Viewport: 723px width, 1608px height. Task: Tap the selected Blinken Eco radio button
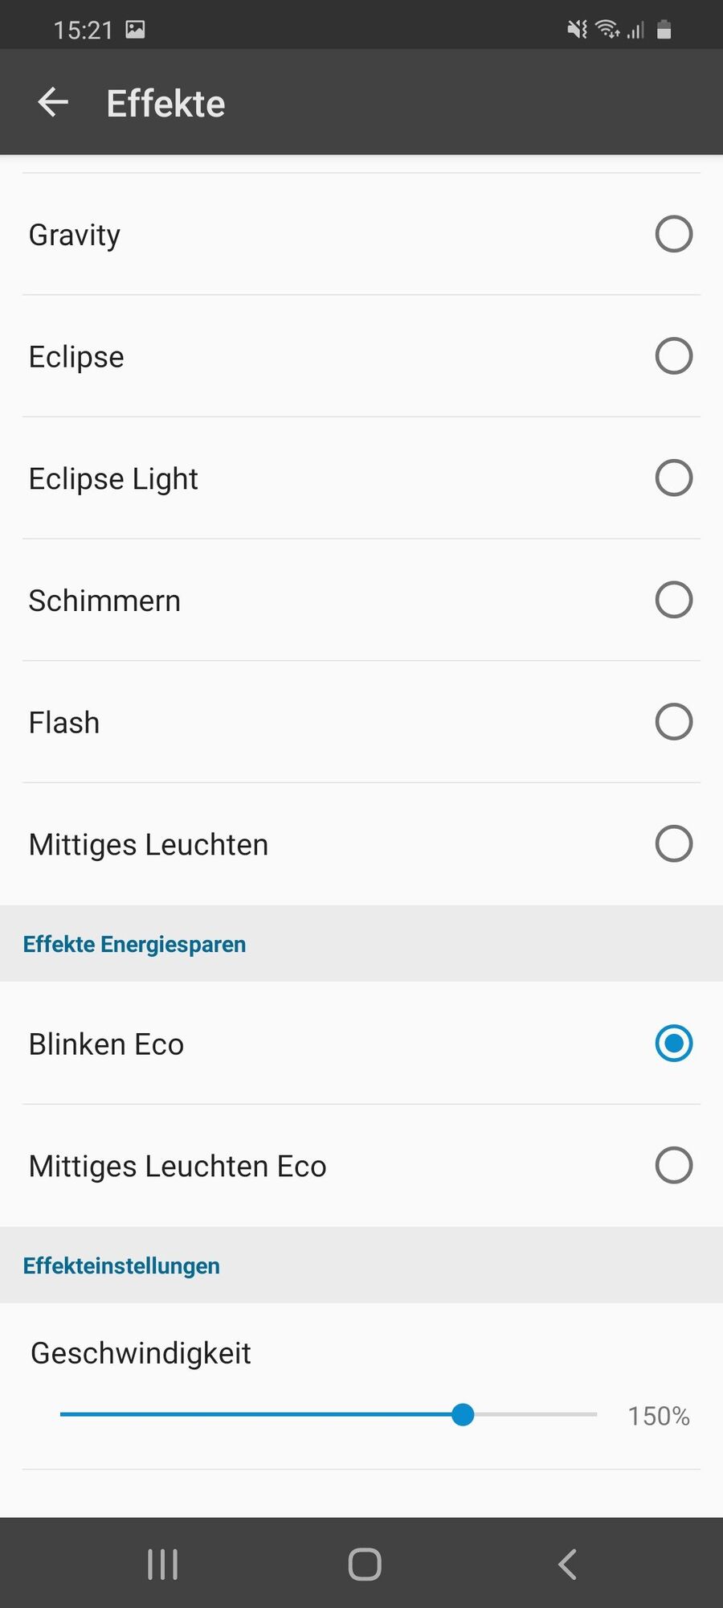[674, 1044]
